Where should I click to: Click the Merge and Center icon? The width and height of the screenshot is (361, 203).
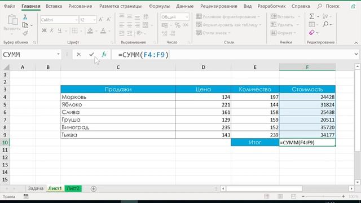pos(146,25)
